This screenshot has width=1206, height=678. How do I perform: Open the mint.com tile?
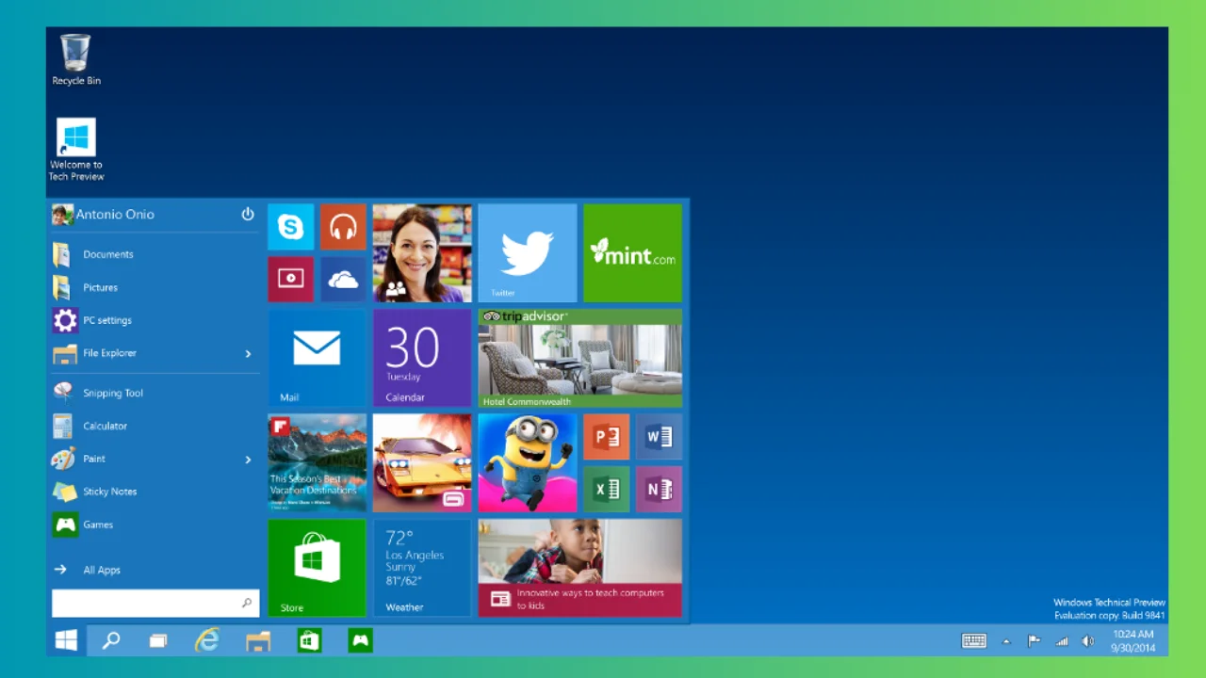click(x=632, y=253)
